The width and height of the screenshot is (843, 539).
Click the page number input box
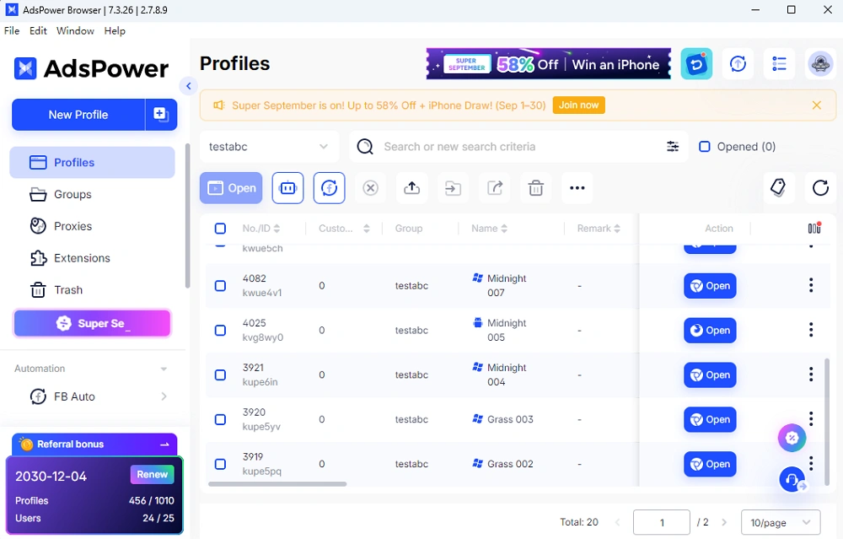pyautogui.click(x=661, y=522)
